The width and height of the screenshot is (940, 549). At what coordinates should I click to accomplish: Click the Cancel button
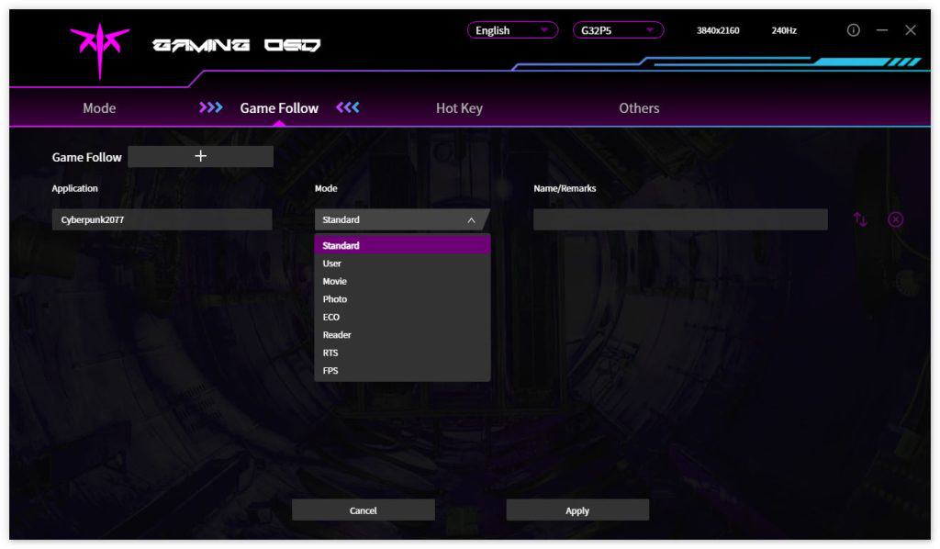coord(364,510)
